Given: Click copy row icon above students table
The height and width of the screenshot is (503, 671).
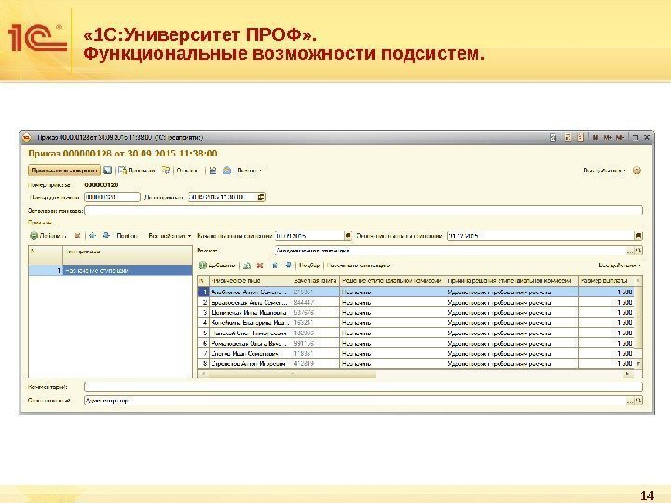Looking at the screenshot, I should [247, 265].
